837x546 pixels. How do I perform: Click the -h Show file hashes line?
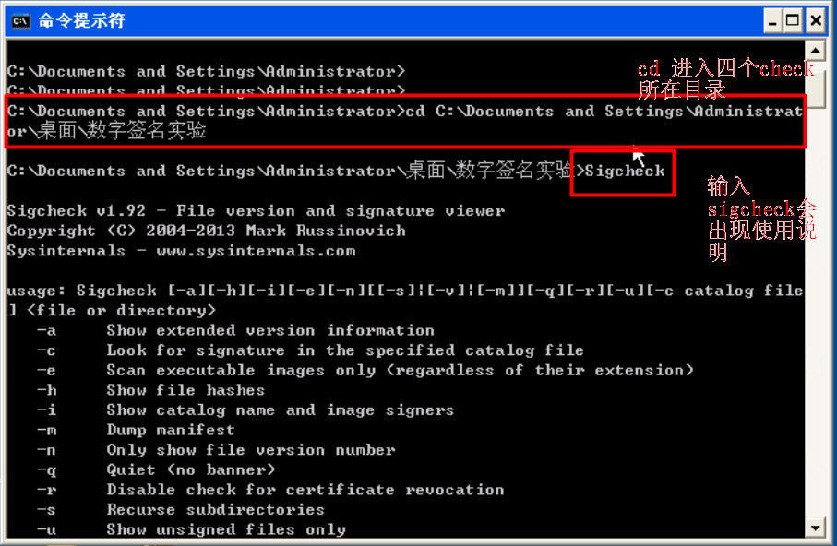(150, 390)
